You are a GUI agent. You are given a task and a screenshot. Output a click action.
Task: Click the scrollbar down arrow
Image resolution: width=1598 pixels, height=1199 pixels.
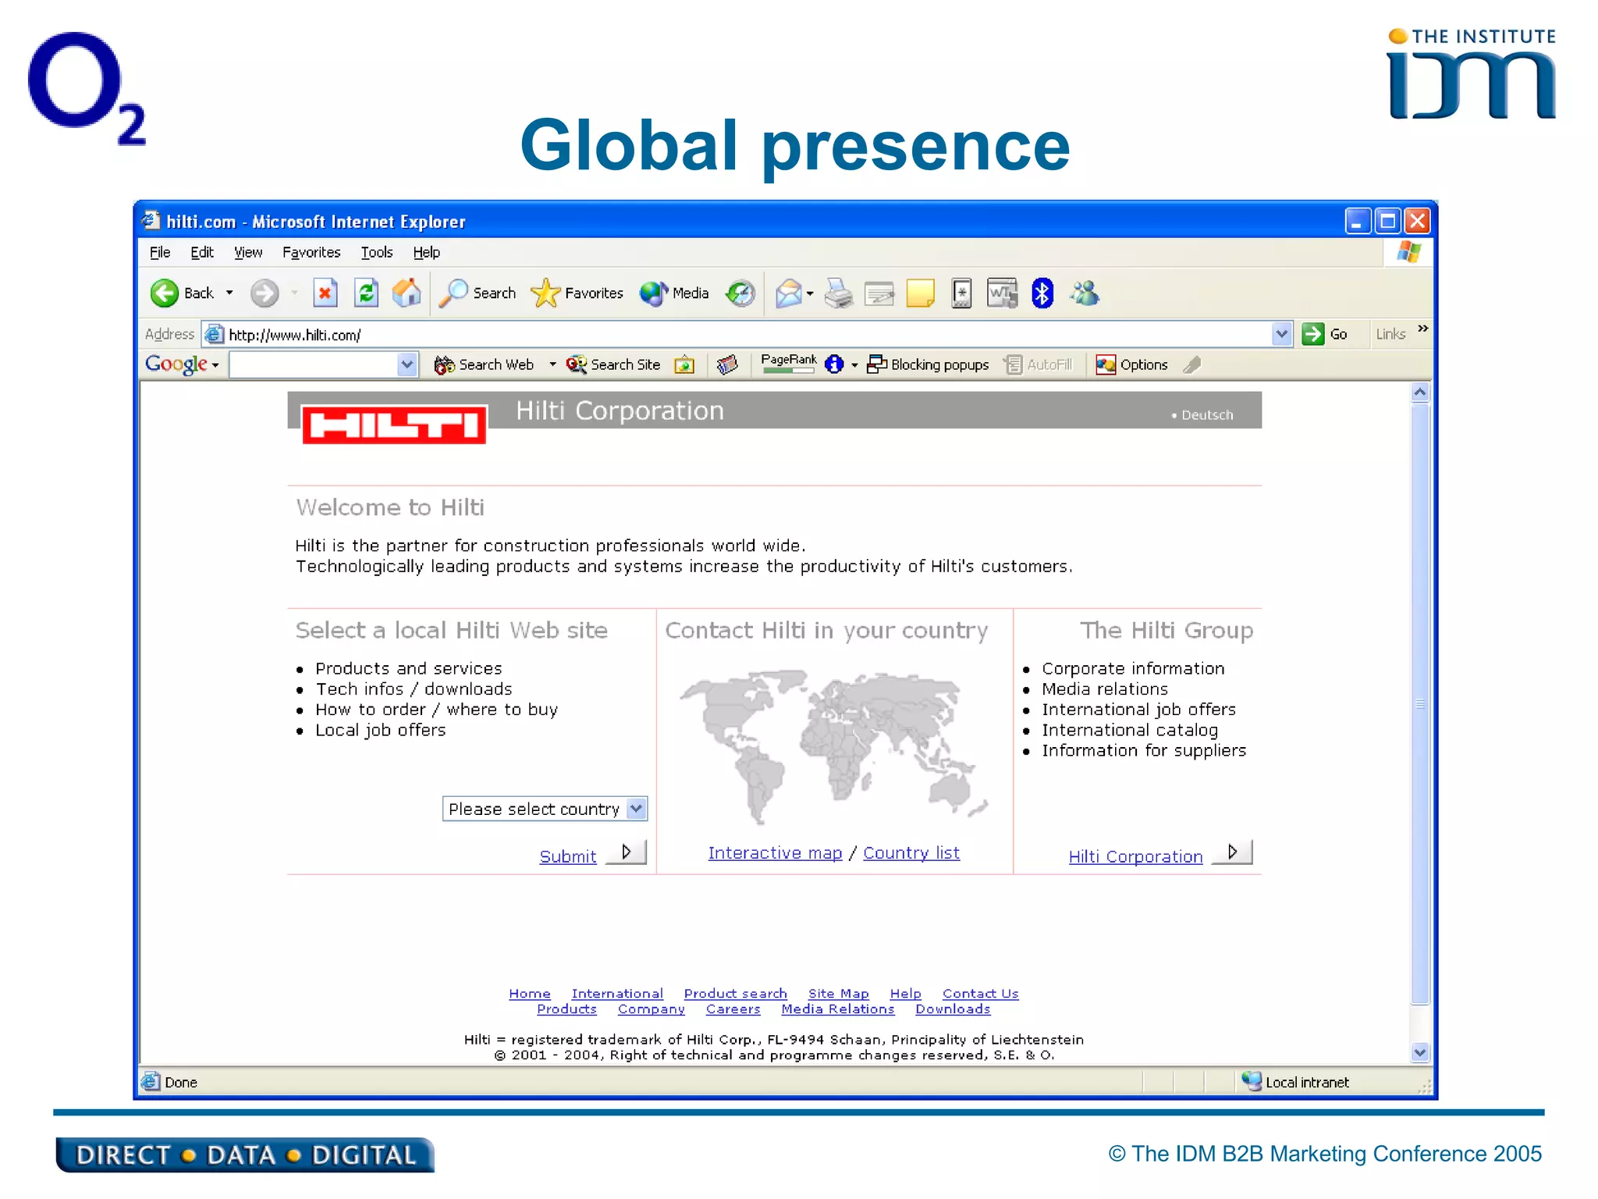pos(1420,1052)
